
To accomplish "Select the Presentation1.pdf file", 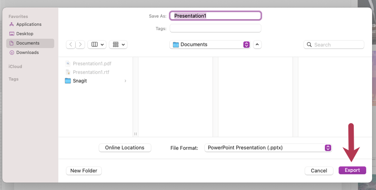I will click(x=92, y=64).
